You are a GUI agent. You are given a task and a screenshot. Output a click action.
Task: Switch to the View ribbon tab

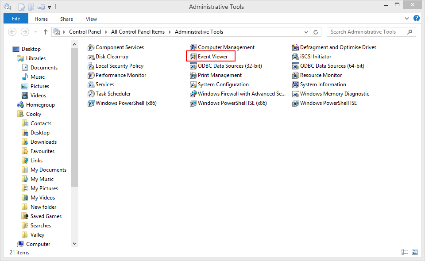pos(91,19)
